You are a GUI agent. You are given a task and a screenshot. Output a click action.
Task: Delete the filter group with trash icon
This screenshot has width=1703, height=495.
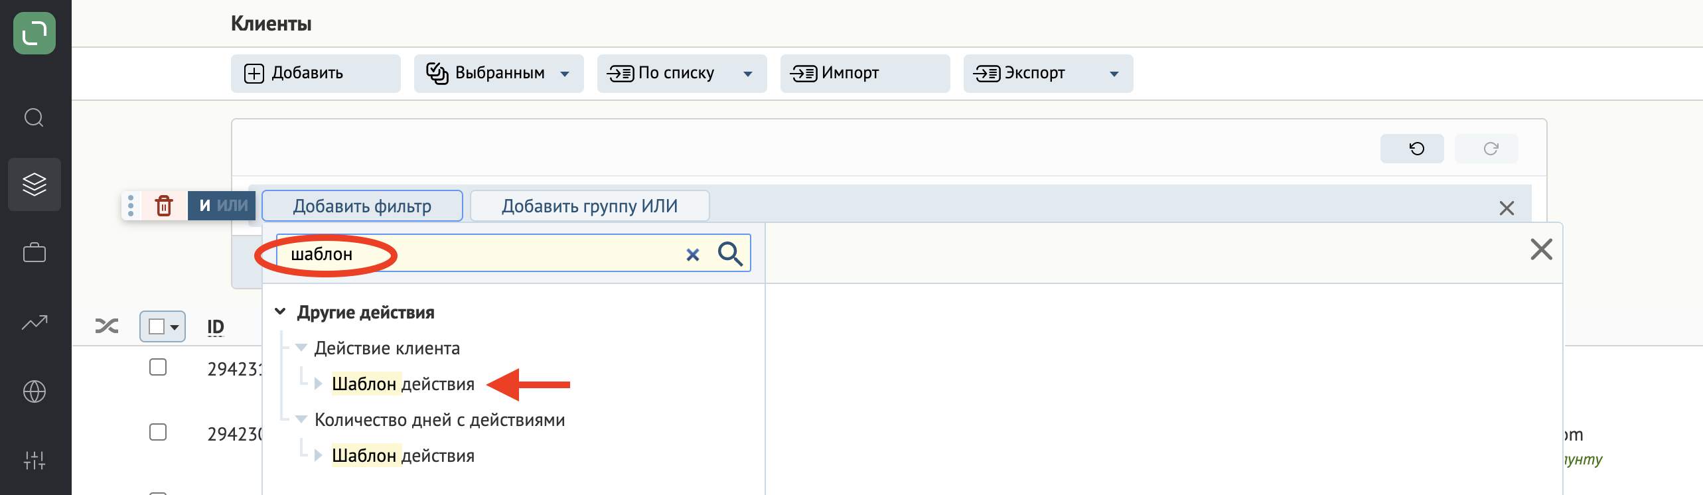[x=164, y=206]
